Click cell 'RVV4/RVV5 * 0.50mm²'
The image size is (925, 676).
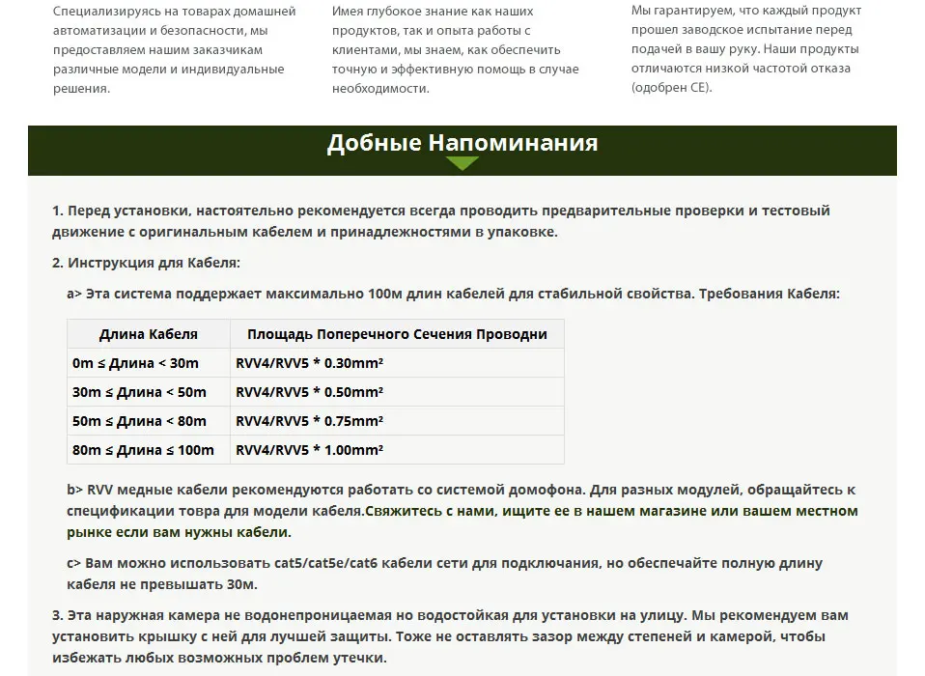pyautogui.click(x=397, y=392)
